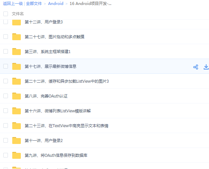Check the box for 第八讲、完善OAuth认证

click(x=6, y=96)
